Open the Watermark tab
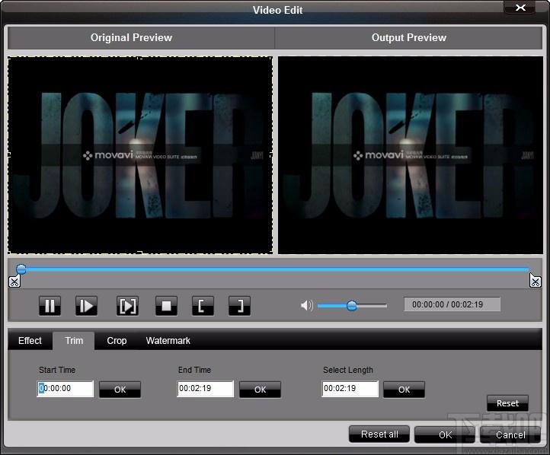This screenshot has width=550, height=455. pos(168,340)
